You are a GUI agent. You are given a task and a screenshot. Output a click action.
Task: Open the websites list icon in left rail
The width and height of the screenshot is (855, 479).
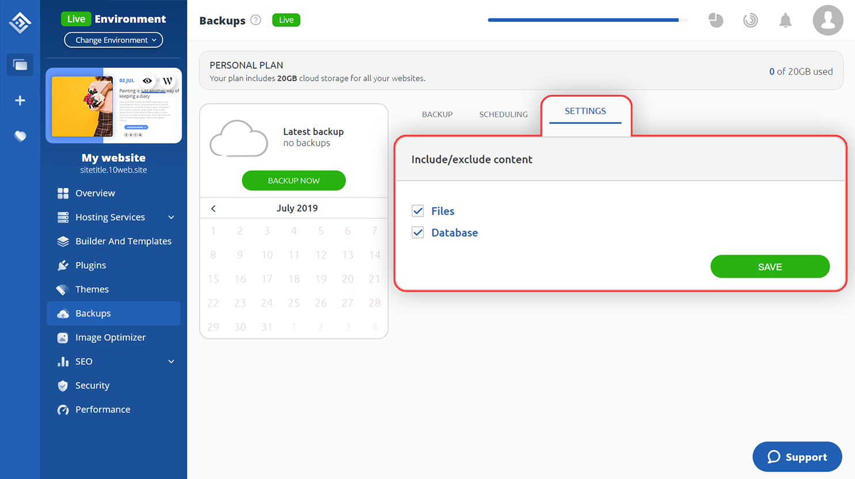click(x=20, y=65)
